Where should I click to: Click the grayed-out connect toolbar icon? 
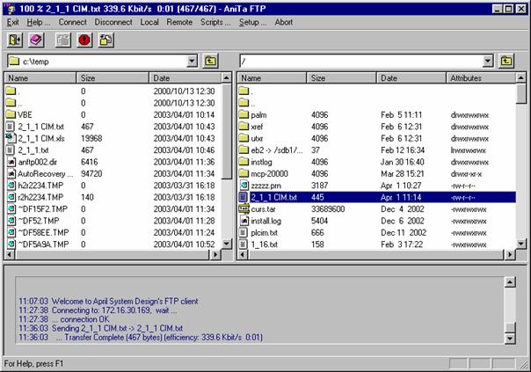click(x=63, y=40)
